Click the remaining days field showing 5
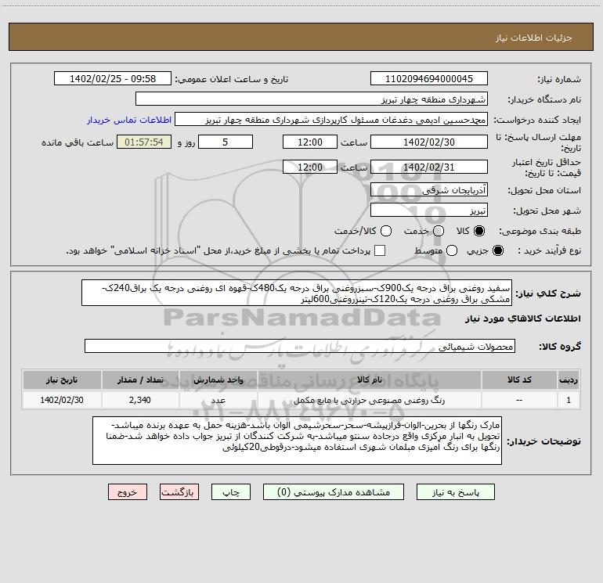Viewport: 603px width, 583px height. pos(226,142)
